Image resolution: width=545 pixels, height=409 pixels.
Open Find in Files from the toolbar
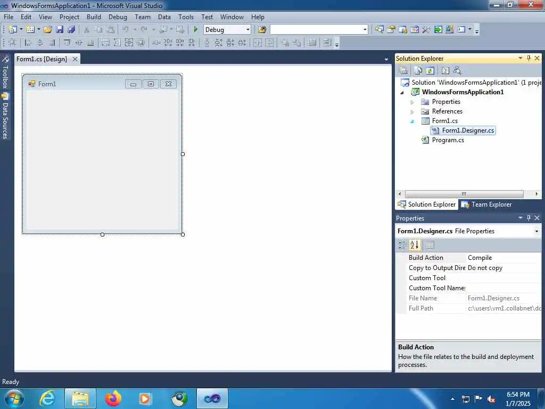pos(262,30)
